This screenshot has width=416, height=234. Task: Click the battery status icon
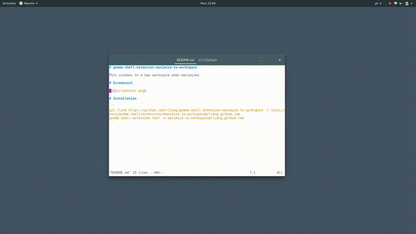coord(407,3)
